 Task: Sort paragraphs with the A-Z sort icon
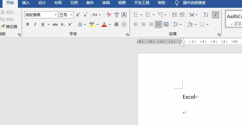pyautogui.click(x=206, y=15)
